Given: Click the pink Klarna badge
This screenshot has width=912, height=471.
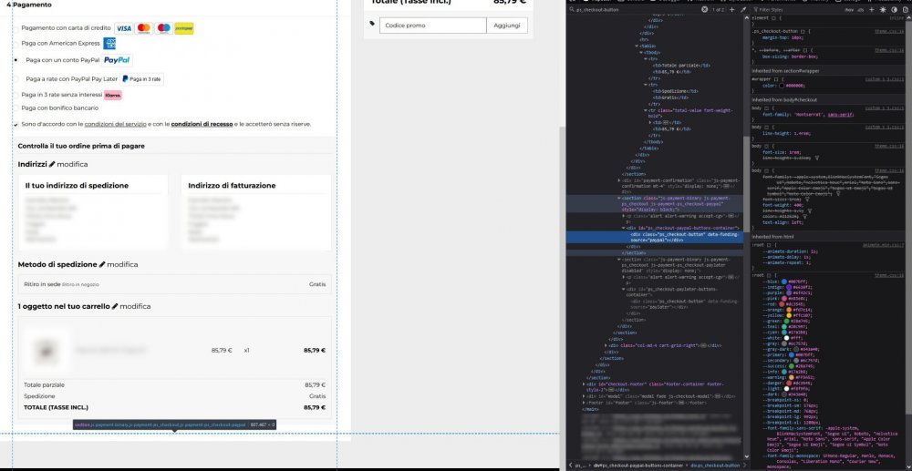Looking at the screenshot, I should (113, 95).
